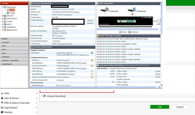The width and height of the screenshot is (195, 115).
Task: Click the Monitor pie chart icon
Action: click(x=2, y=112)
